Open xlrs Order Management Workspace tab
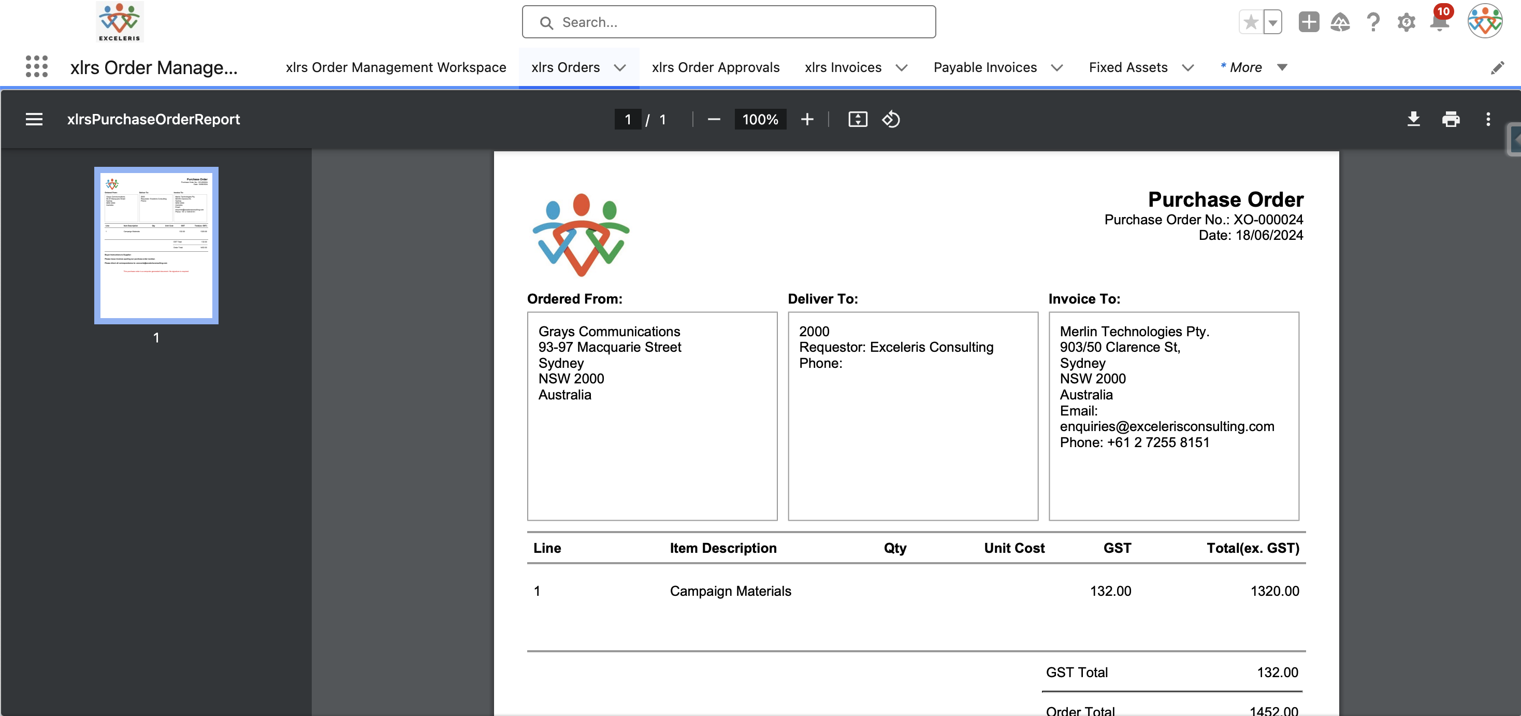The height and width of the screenshot is (716, 1521). (x=396, y=67)
